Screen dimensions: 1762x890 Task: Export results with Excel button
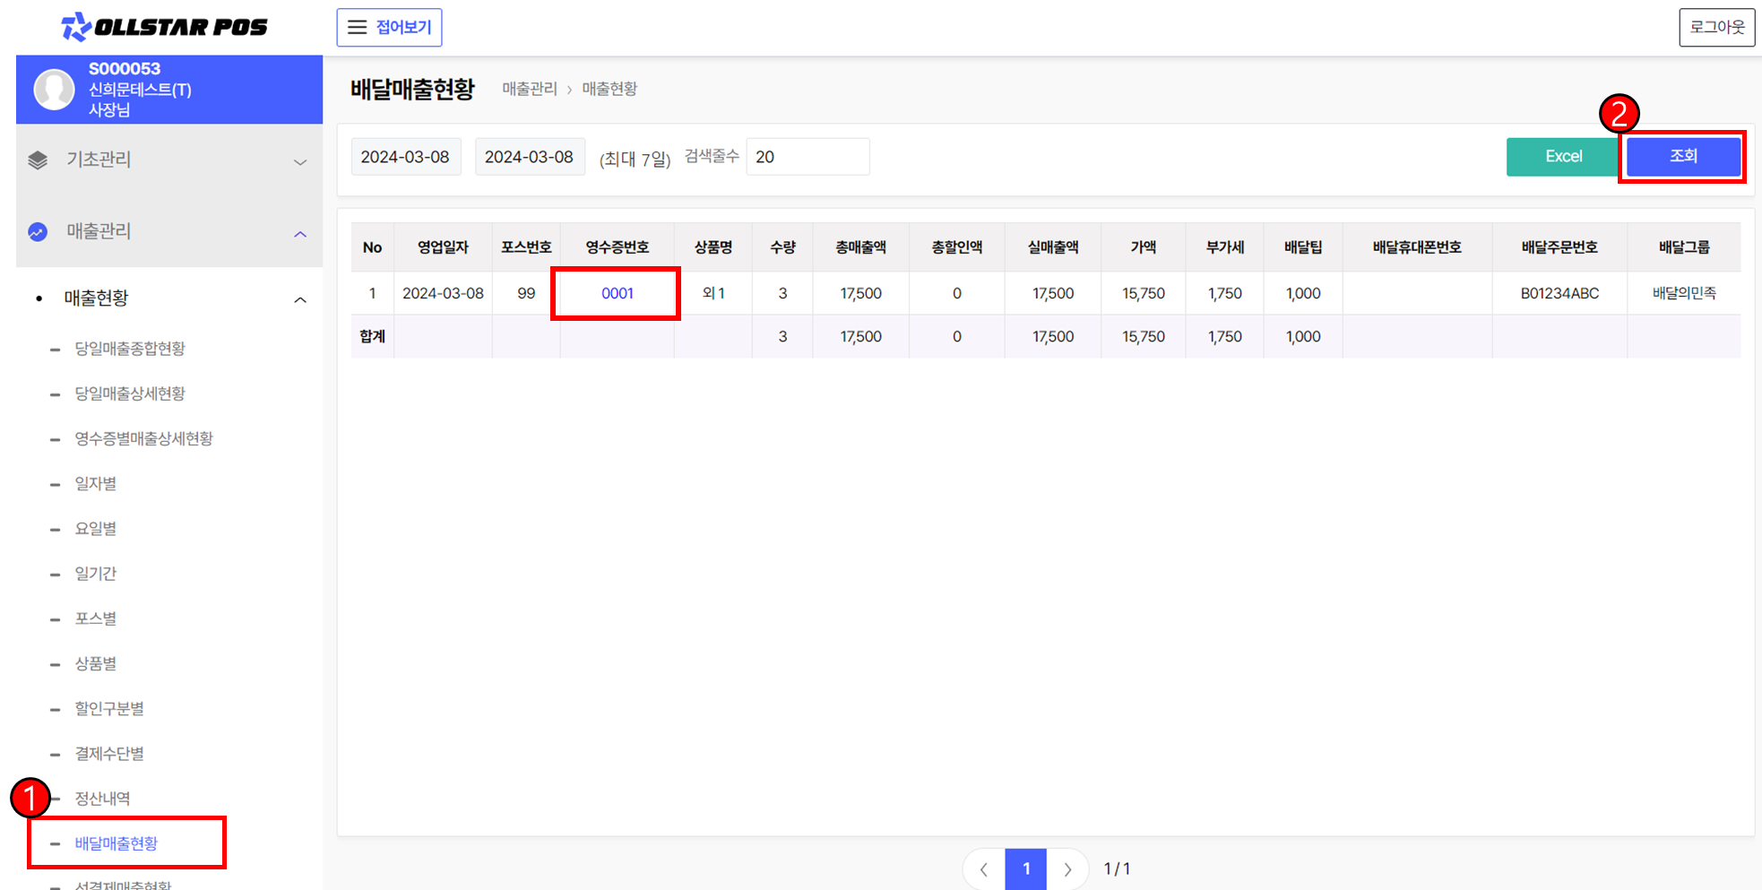pyautogui.click(x=1563, y=157)
